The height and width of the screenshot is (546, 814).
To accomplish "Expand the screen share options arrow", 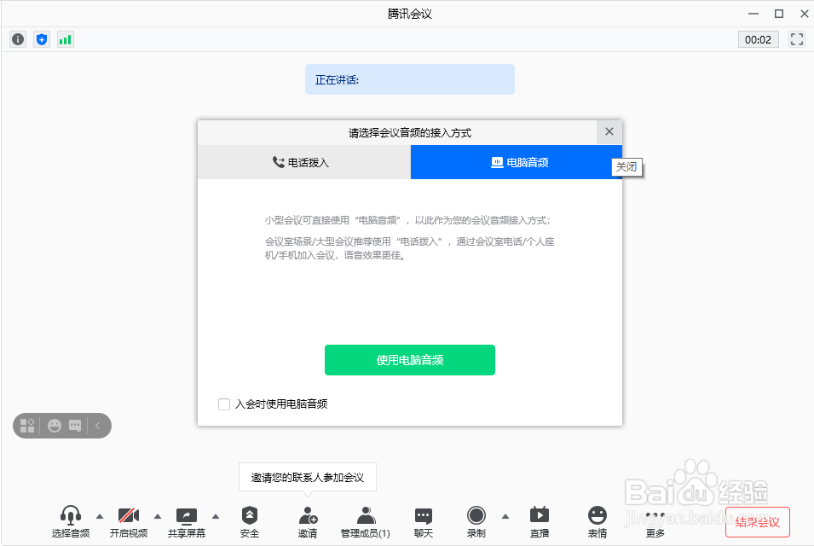I will (216, 516).
